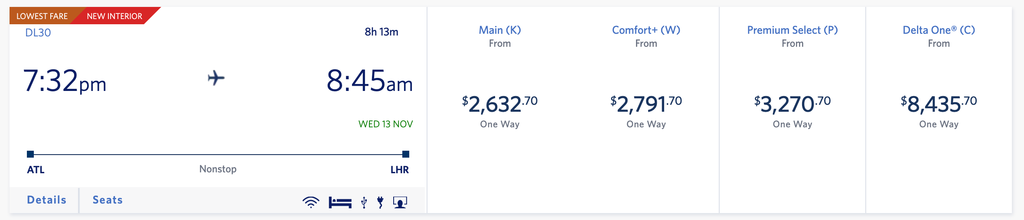Screen dimensions: 1024x220
Task: Open the Comfort+ (W) cabin link
Action: (646, 30)
